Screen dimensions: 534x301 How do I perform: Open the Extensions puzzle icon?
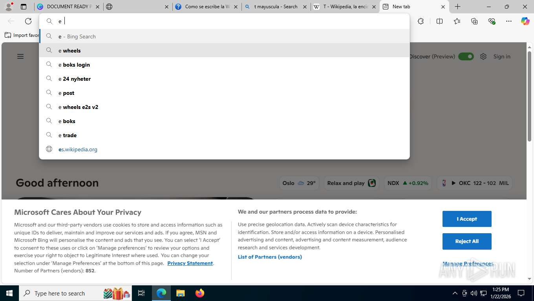[x=421, y=21]
